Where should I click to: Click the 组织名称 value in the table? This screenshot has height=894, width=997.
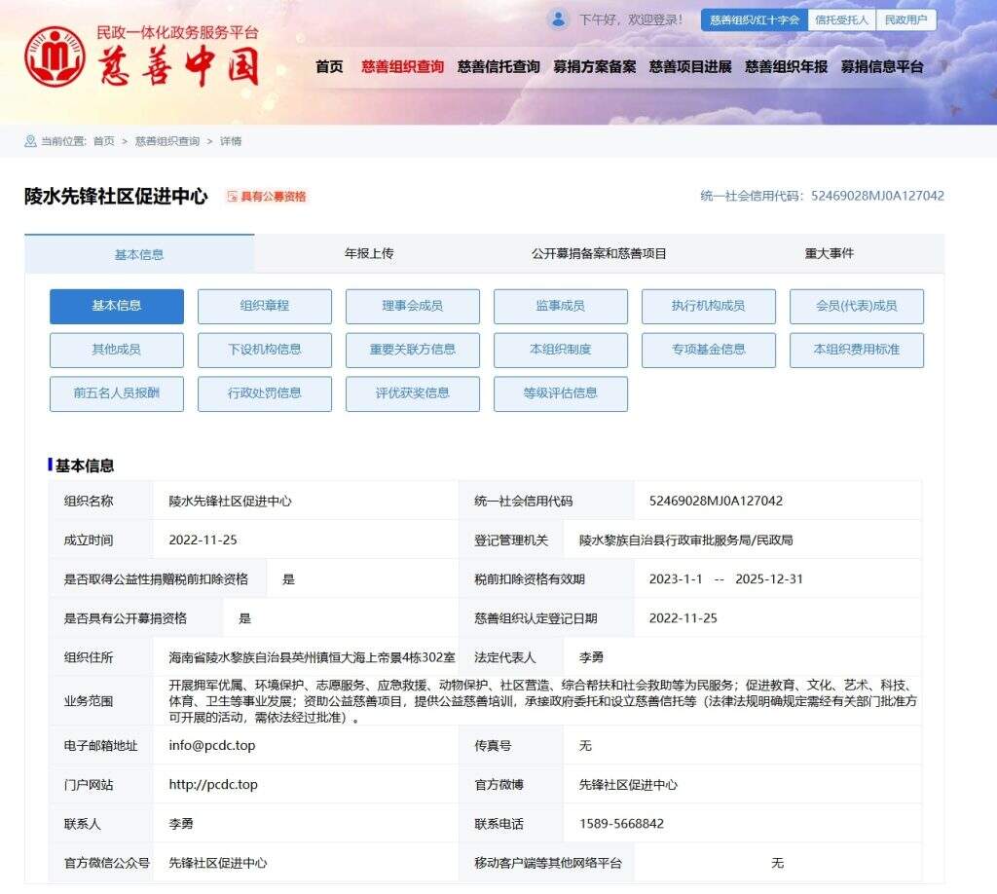click(x=230, y=501)
